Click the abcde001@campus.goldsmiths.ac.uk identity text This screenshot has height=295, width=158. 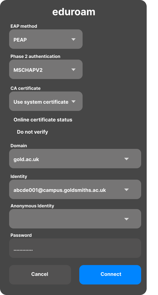coord(60,190)
